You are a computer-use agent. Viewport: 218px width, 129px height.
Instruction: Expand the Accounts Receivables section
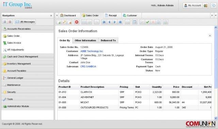tap(27, 29)
